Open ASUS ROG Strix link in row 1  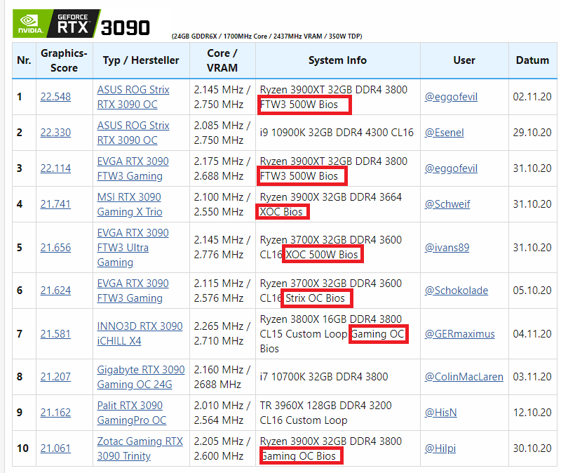133,97
